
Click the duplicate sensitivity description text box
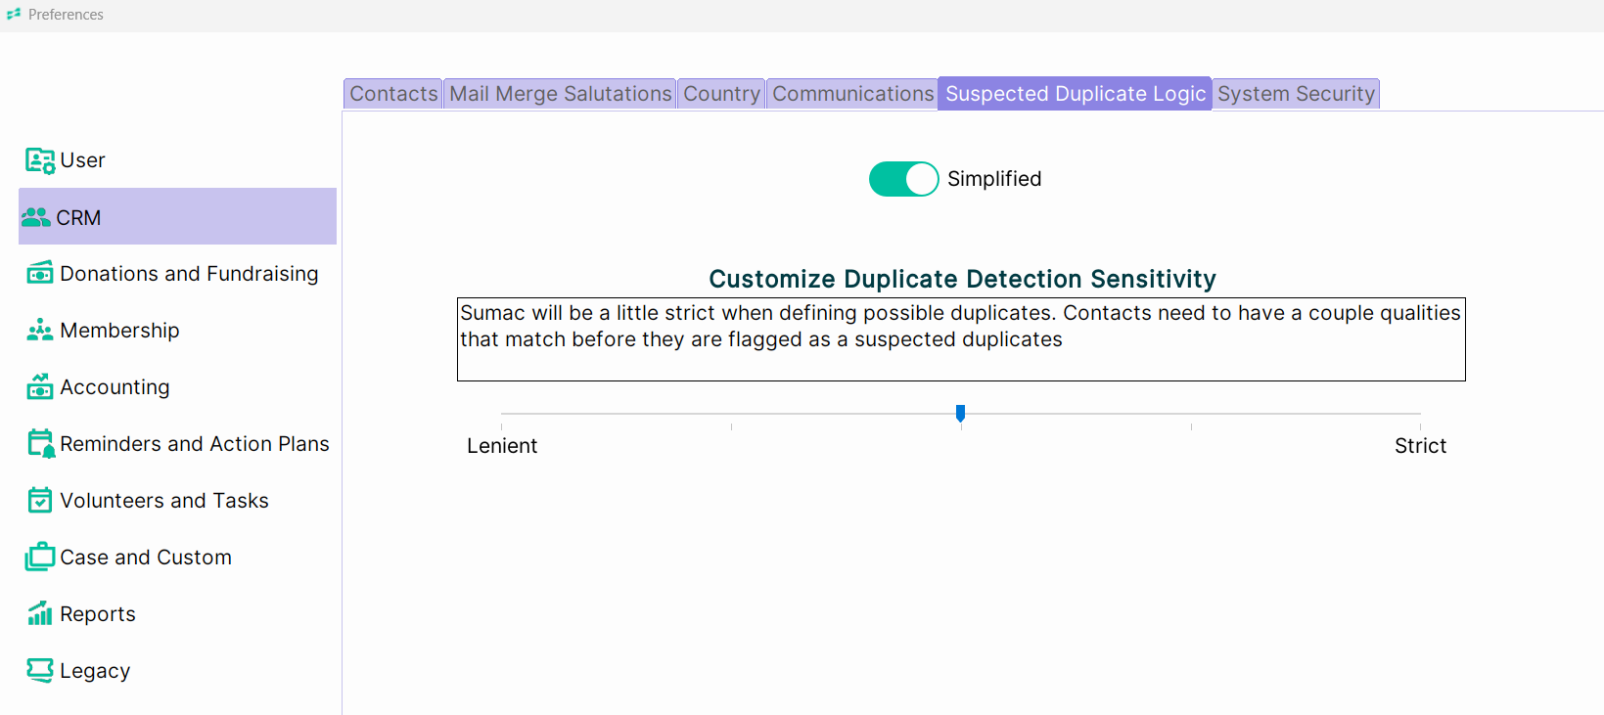point(961,339)
